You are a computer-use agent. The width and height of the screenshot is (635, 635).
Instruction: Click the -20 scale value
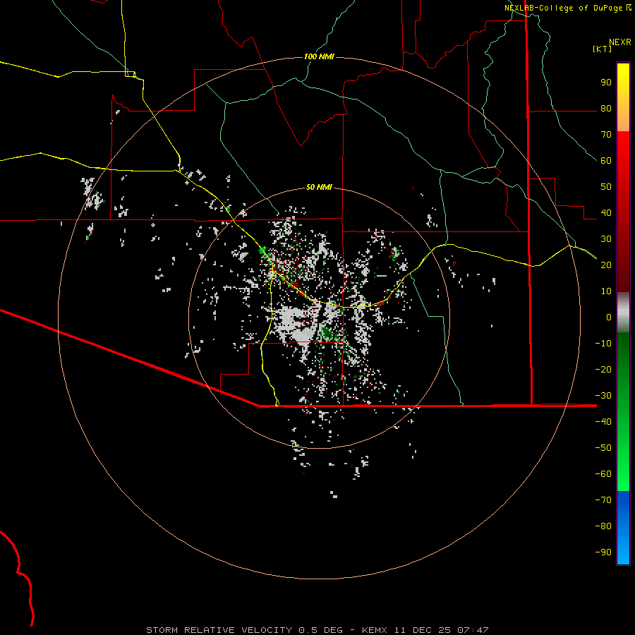[603, 369]
